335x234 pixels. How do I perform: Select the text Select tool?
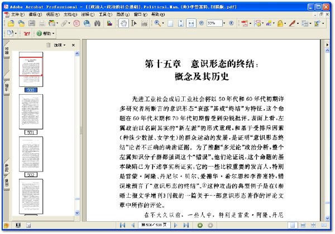tap(134, 23)
